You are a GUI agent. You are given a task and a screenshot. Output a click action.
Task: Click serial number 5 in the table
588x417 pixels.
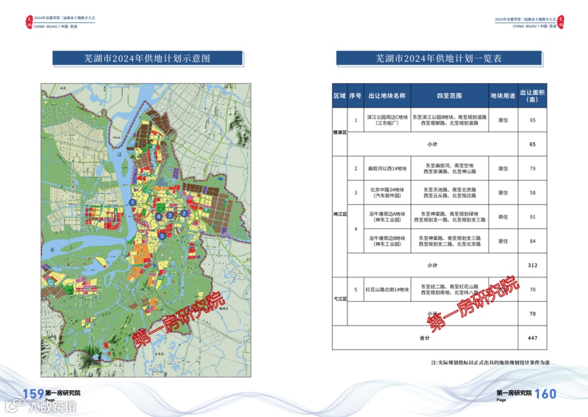356,289
